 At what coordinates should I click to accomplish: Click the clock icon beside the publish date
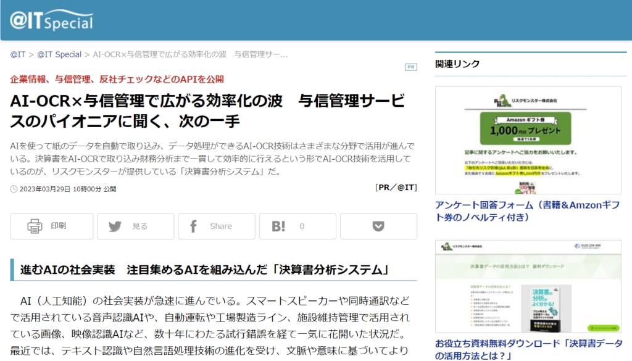tap(14, 189)
